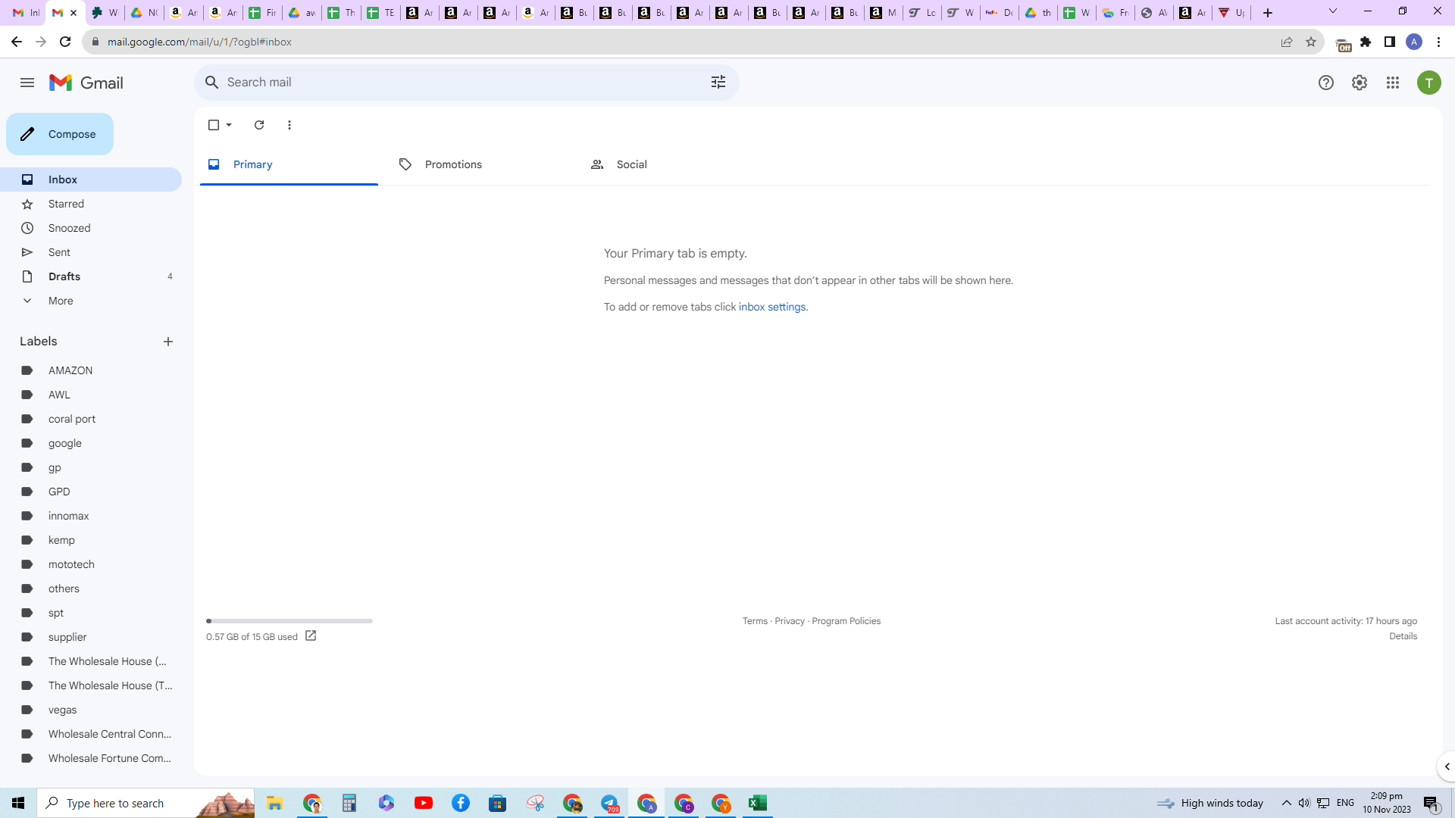Click the Windows taskbar search box
The width and height of the screenshot is (1455, 818).
(x=145, y=803)
